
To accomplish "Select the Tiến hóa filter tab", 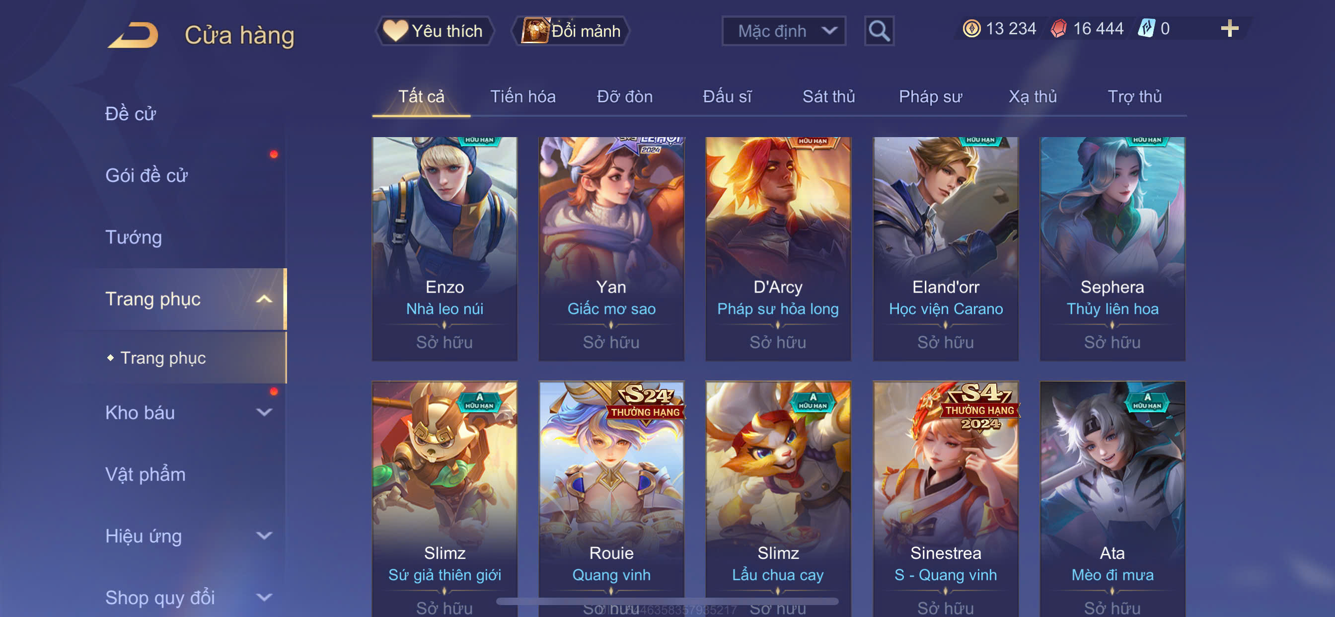I will (522, 96).
